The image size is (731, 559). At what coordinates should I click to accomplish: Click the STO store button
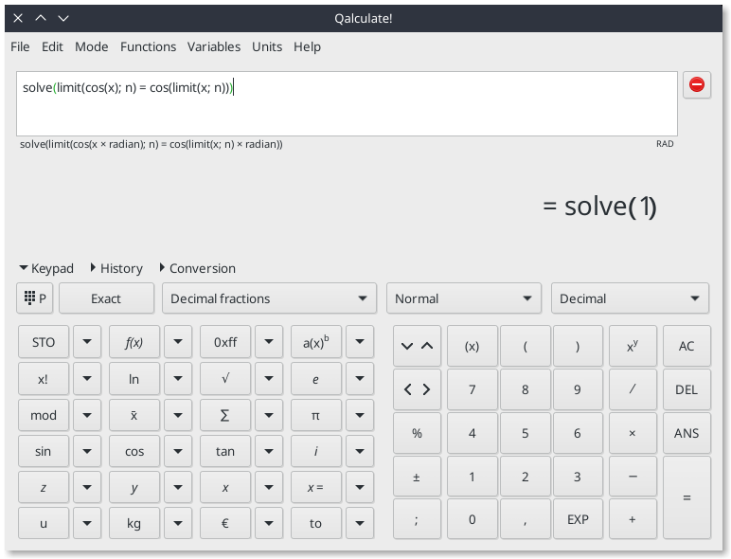(x=44, y=342)
